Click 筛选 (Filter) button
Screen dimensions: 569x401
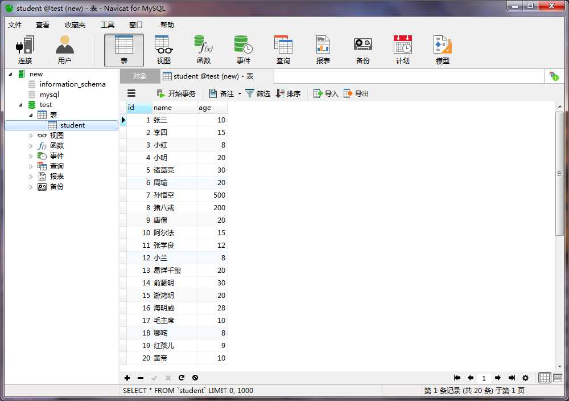(x=258, y=94)
